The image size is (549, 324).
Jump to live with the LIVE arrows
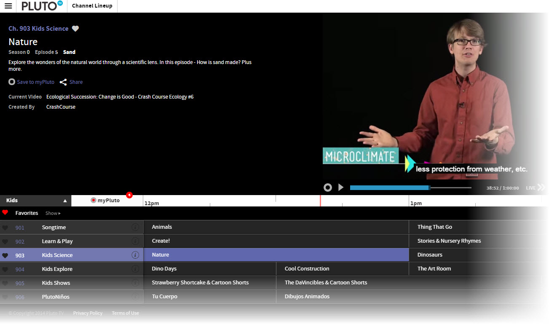(x=541, y=187)
